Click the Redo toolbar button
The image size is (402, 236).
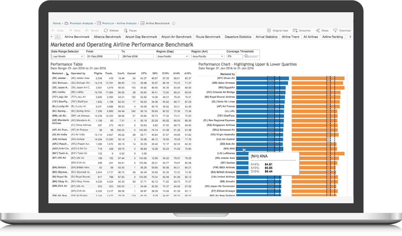(x=74, y=31)
